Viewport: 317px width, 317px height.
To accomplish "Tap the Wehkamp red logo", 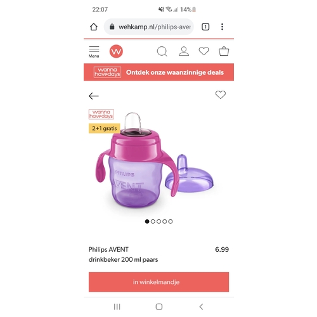I will point(116,51).
